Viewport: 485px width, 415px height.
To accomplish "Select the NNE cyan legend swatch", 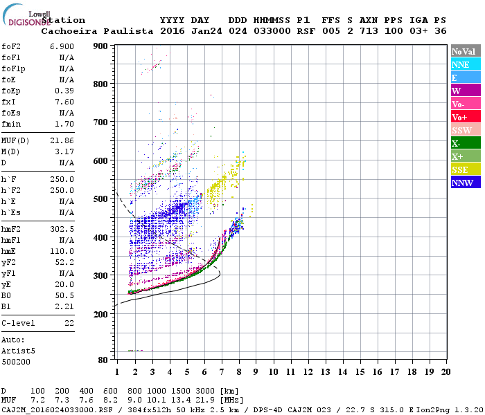I will coord(466,64).
